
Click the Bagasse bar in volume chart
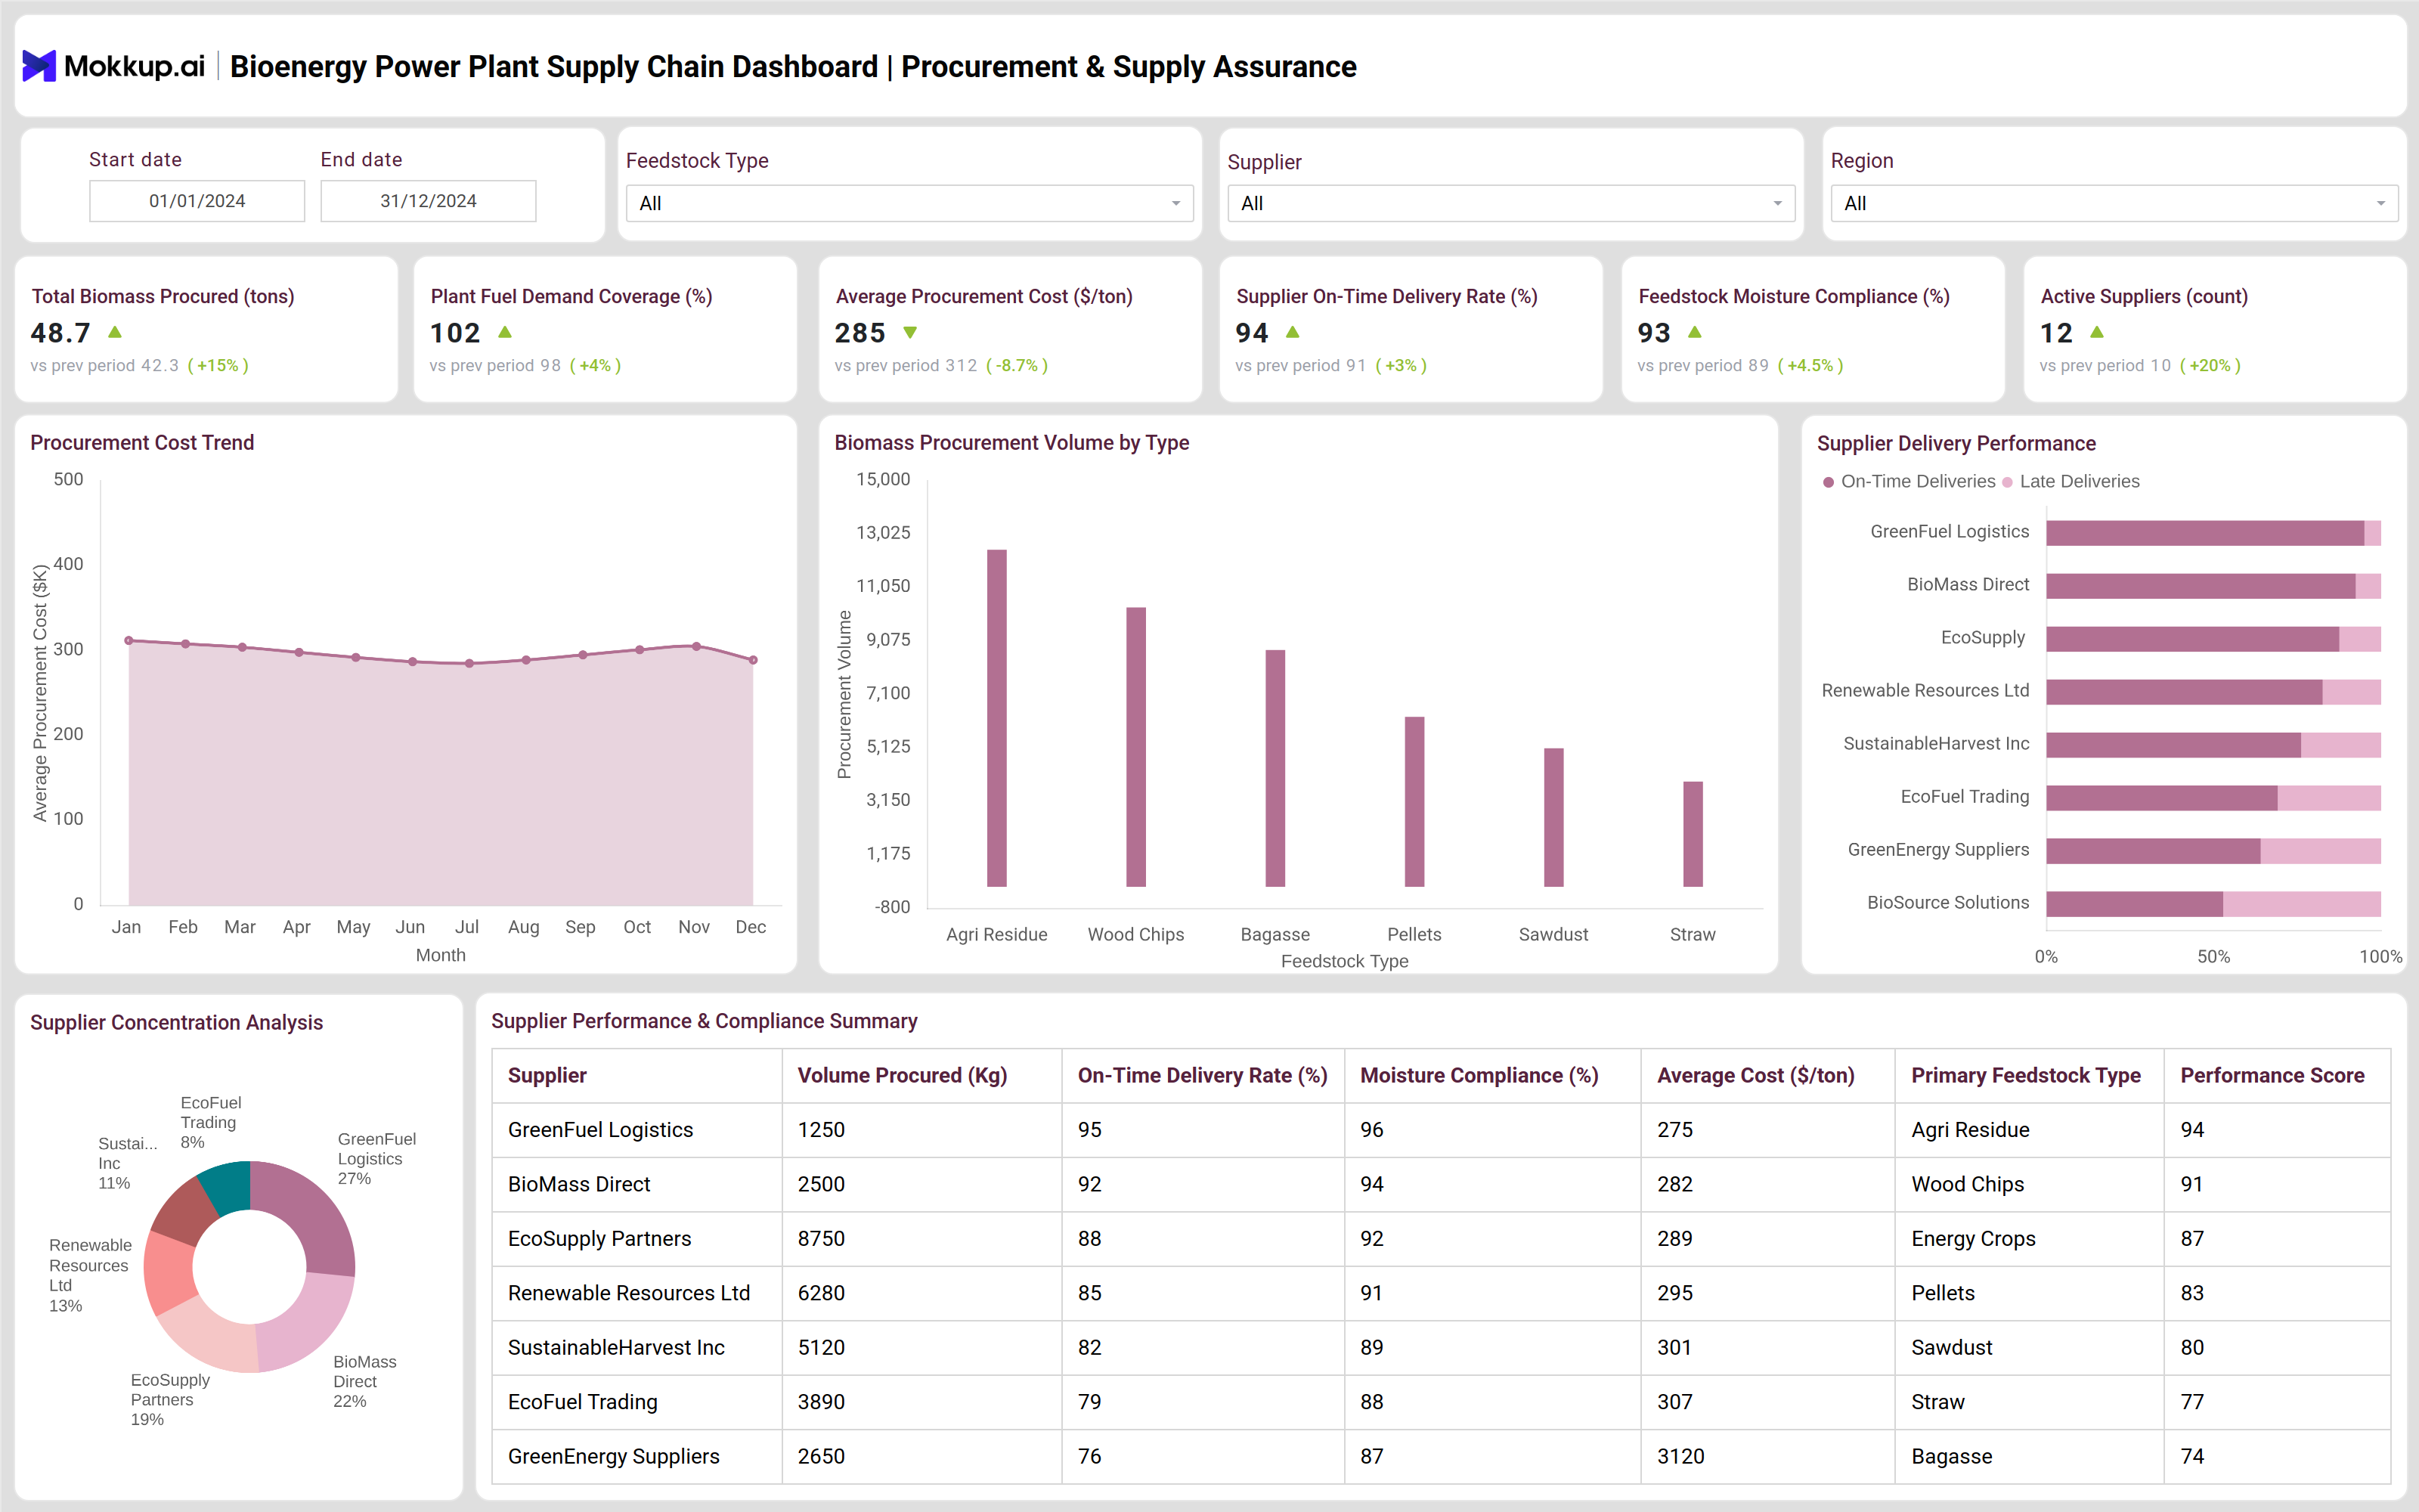pyautogui.click(x=1275, y=768)
